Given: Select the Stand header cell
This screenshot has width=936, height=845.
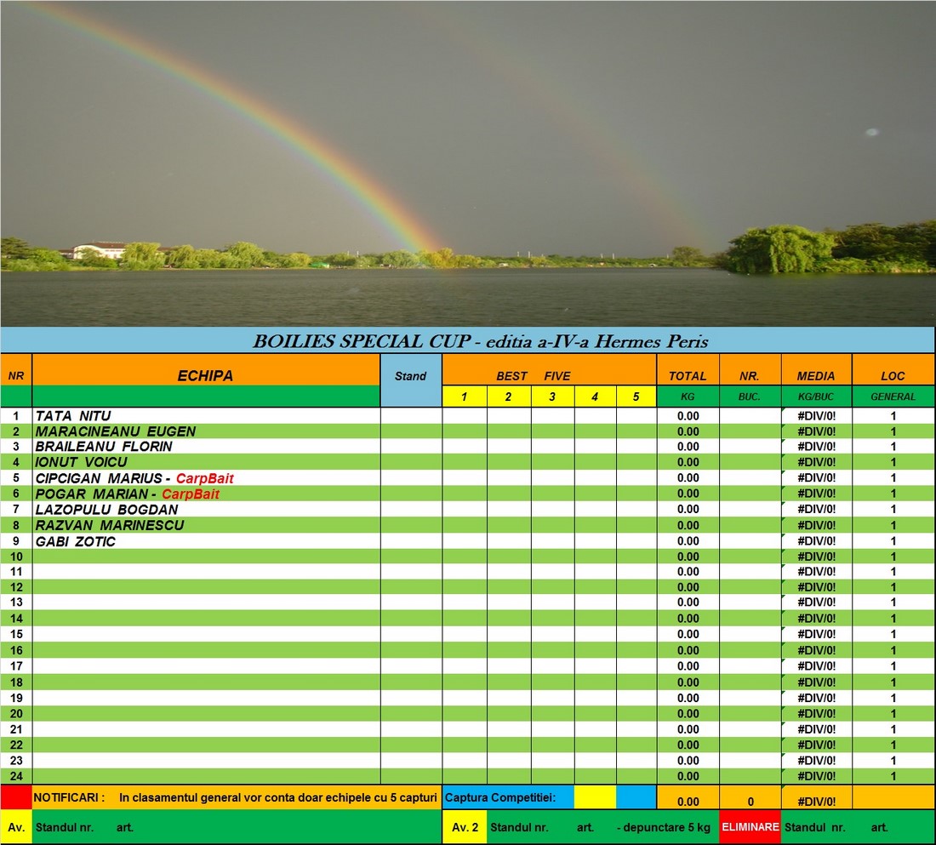Looking at the screenshot, I should [x=411, y=376].
